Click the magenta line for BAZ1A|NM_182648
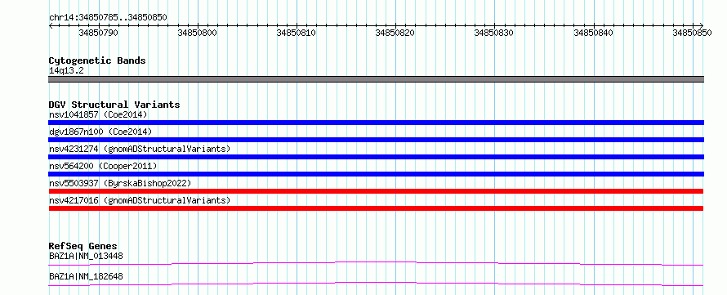 tap(376, 284)
